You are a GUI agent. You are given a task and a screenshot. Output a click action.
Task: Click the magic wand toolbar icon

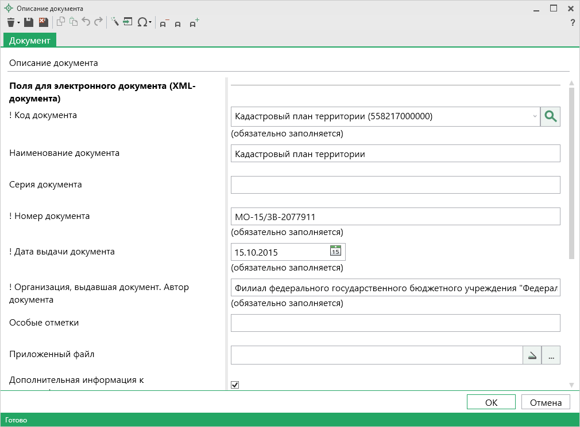(x=114, y=22)
